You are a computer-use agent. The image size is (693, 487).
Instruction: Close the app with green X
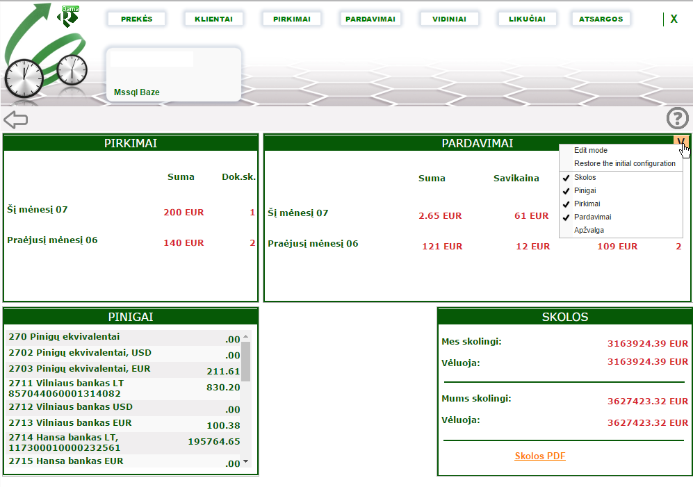click(674, 19)
